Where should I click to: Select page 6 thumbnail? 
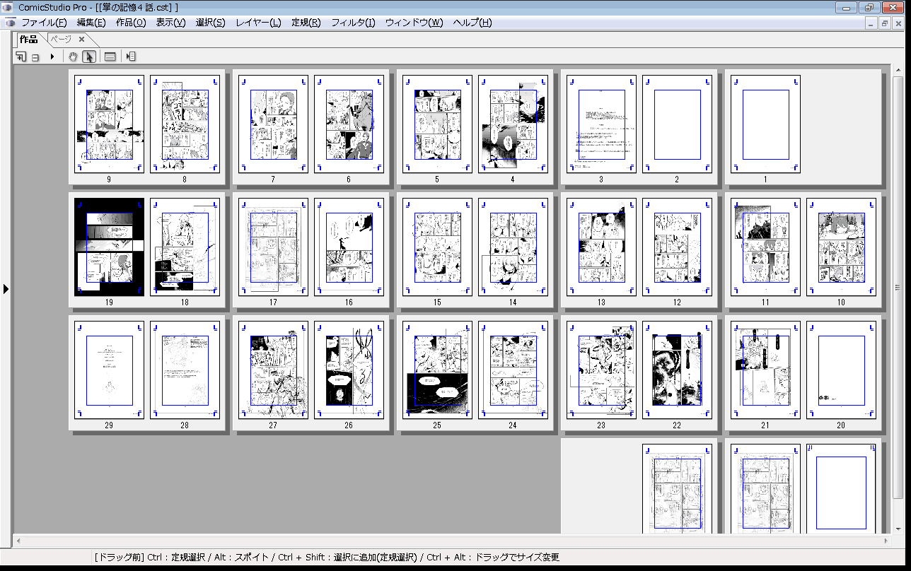(x=349, y=124)
